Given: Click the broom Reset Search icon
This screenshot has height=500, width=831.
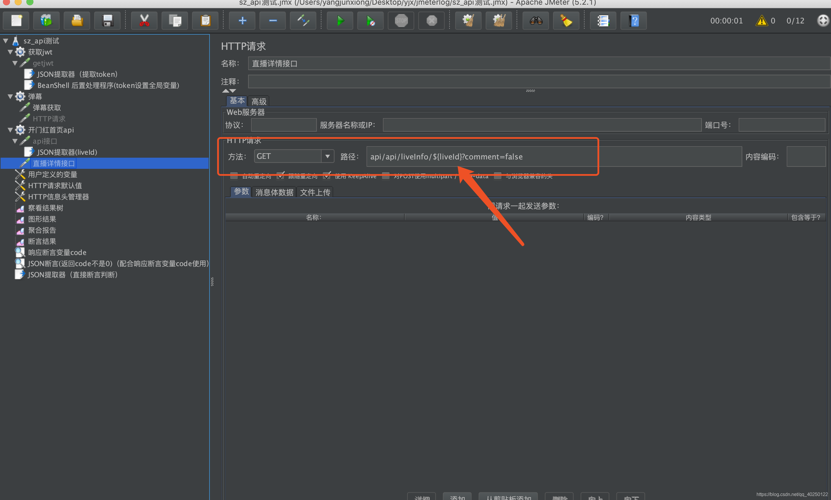Looking at the screenshot, I should click(x=566, y=21).
